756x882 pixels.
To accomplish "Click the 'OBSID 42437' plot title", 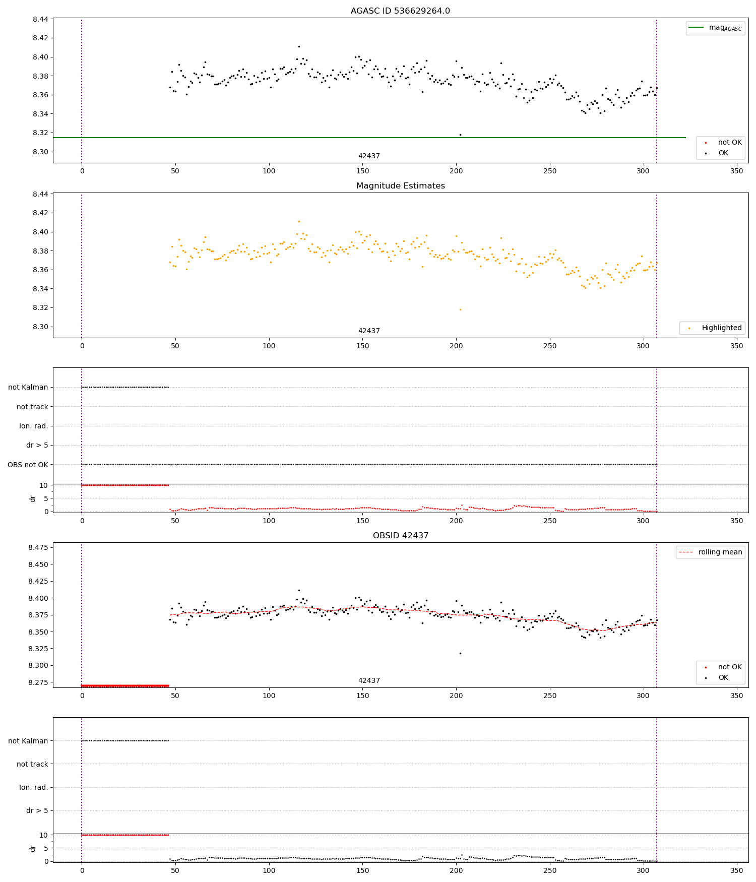I will tap(400, 536).
